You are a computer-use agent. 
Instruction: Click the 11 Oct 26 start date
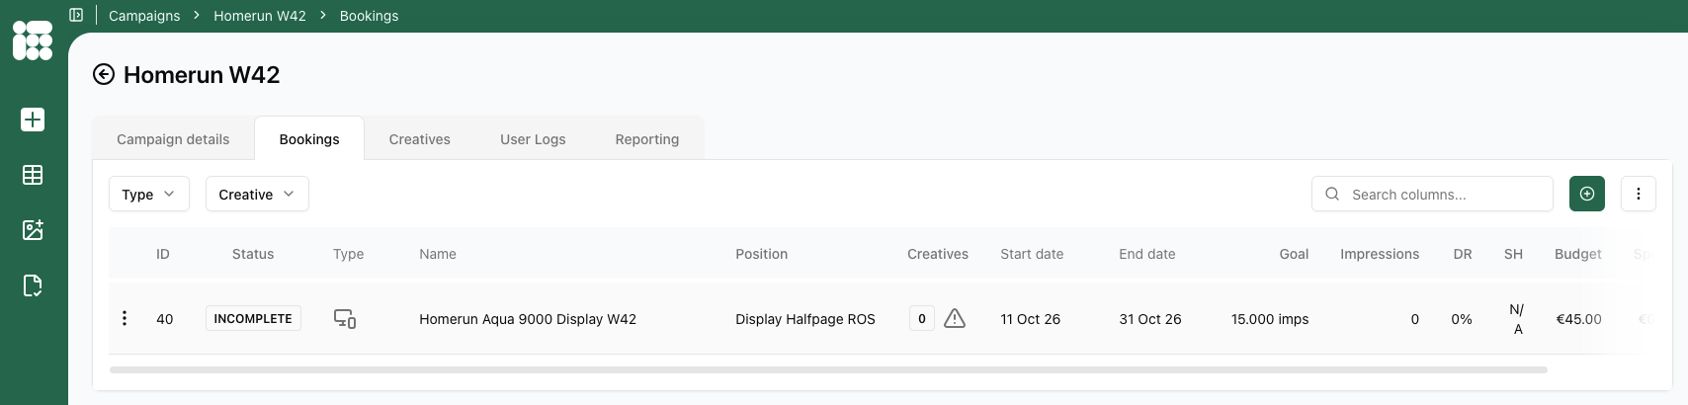click(x=1030, y=319)
